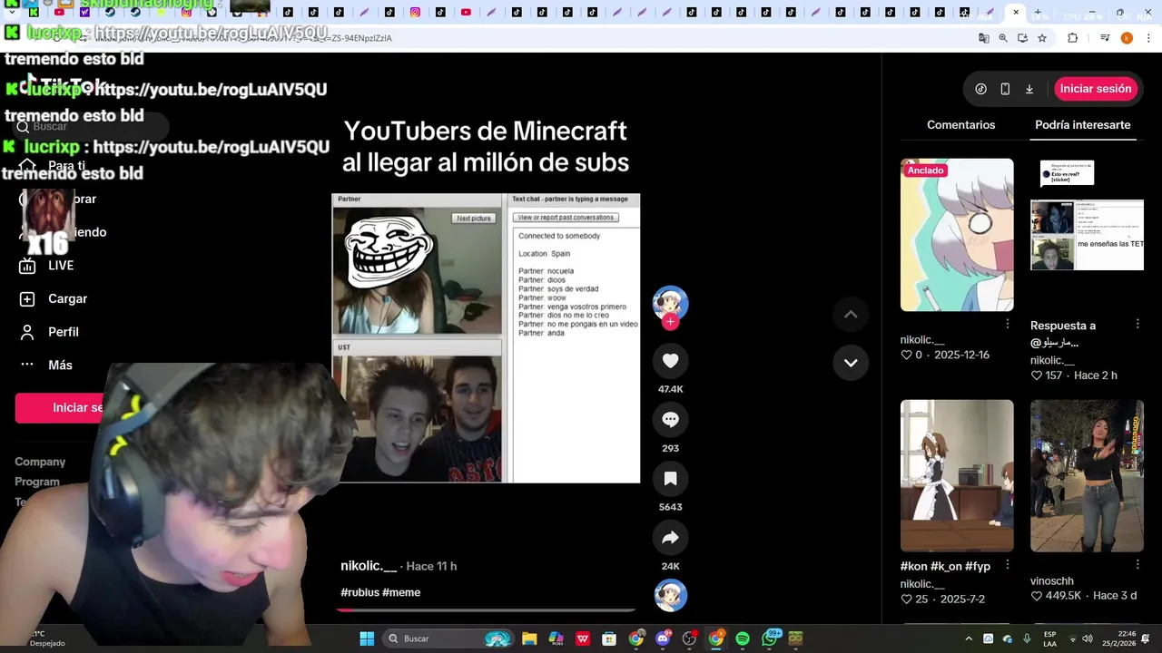Click the Program footer link

click(x=37, y=482)
